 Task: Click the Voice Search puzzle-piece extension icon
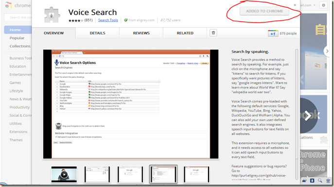click(x=52, y=15)
